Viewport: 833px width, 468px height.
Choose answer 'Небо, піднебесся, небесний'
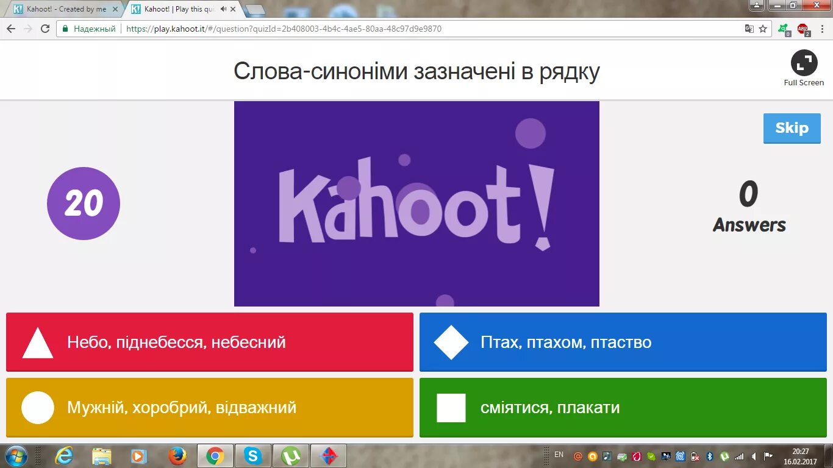coord(210,342)
